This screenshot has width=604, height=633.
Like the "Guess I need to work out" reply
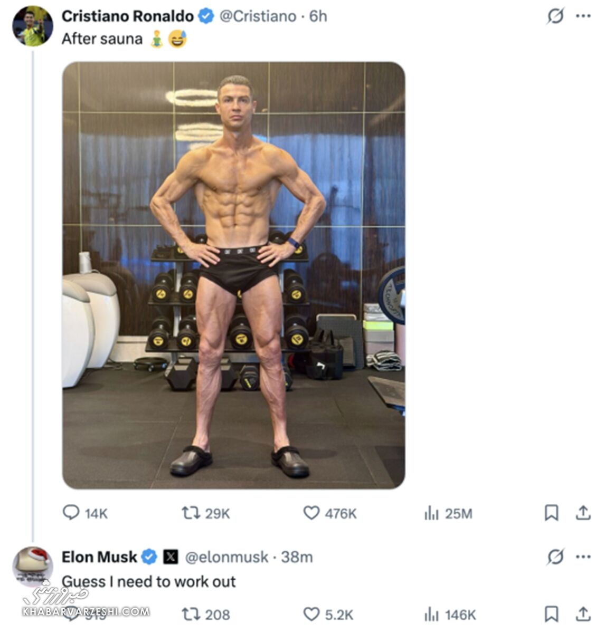click(312, 614)
